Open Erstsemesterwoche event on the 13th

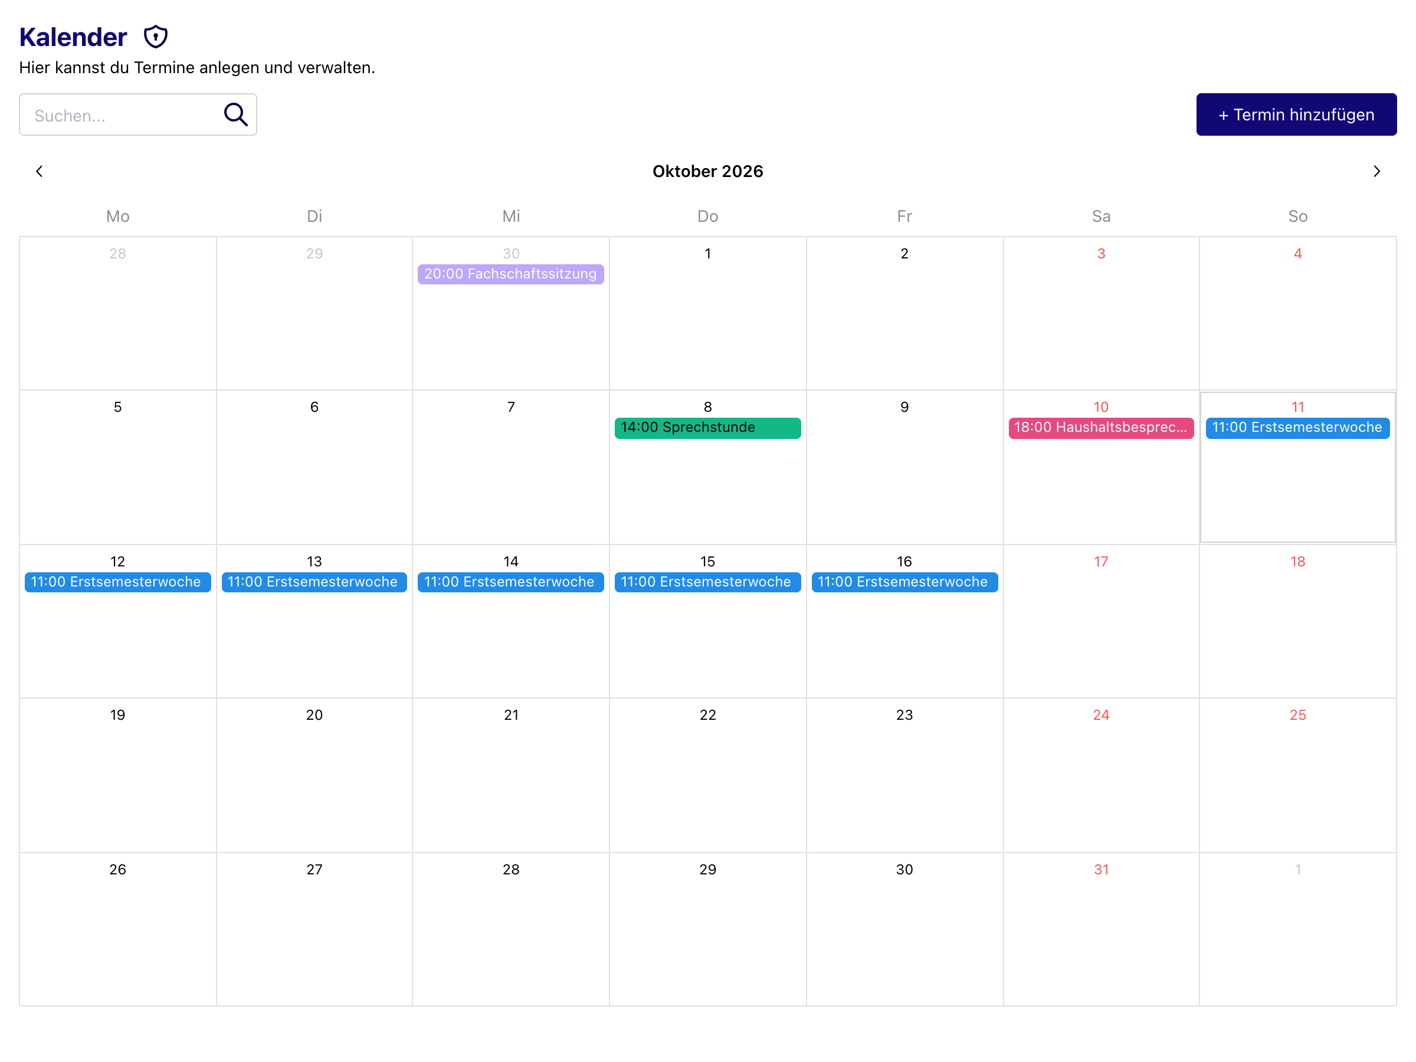(314, 582)
